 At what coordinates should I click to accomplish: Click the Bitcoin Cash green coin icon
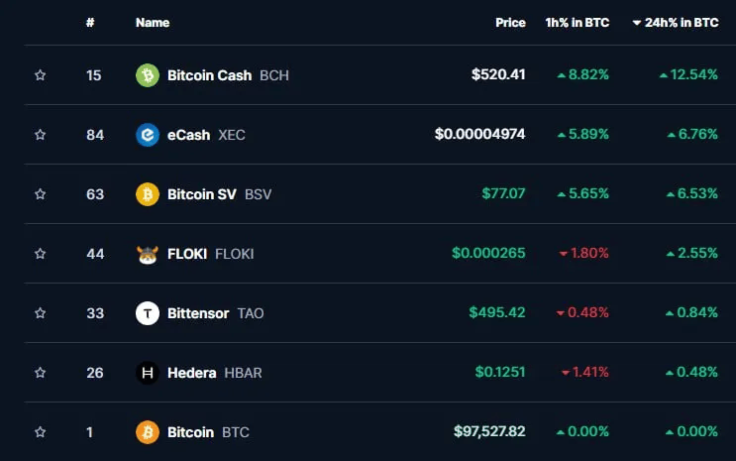(x=148, y=75)
